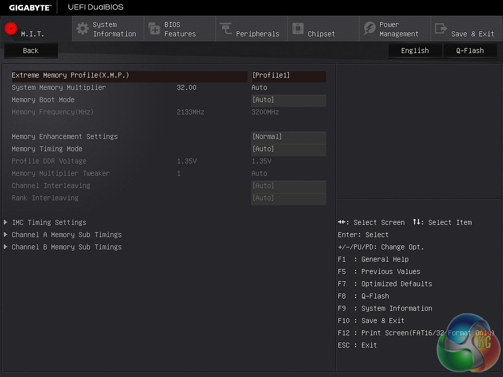Launch Q-Flash utility button
503x377 pixels.
tap(470, 51)
